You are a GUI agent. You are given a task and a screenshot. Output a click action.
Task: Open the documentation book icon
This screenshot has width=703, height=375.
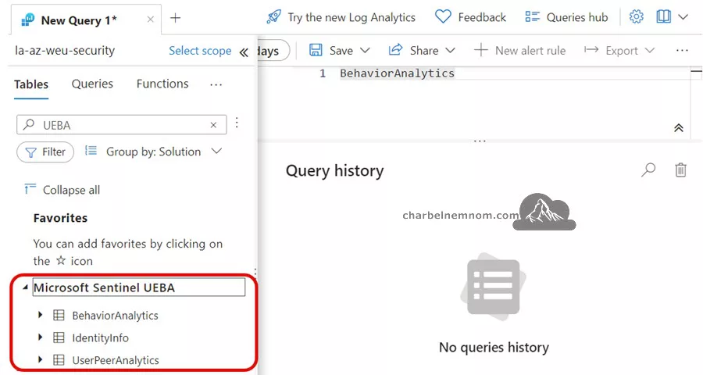click(x=663, y=17)
